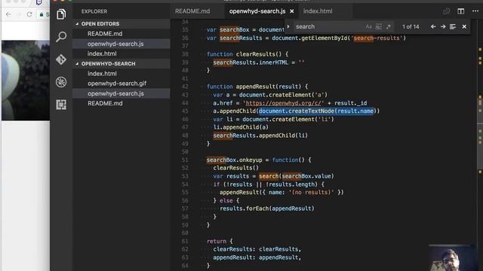
Task: Open the Search view in activity bar
Action: coord(61,37)
